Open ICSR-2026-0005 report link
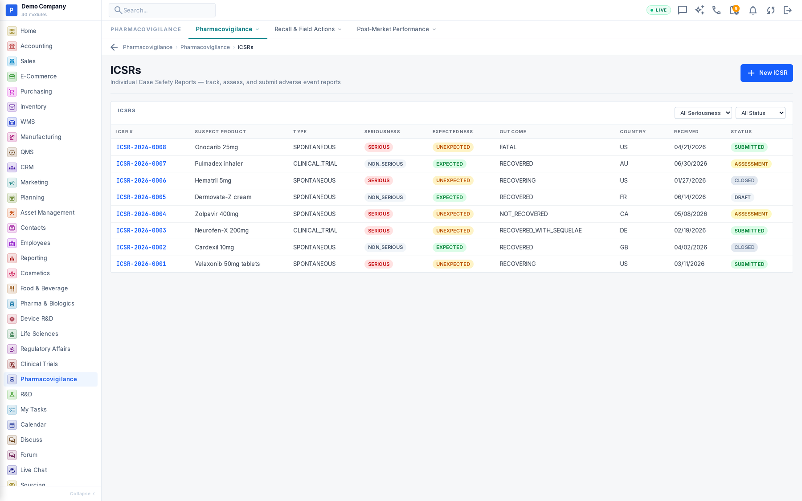This screenshot has width=802, height=501. pos(141,197)
